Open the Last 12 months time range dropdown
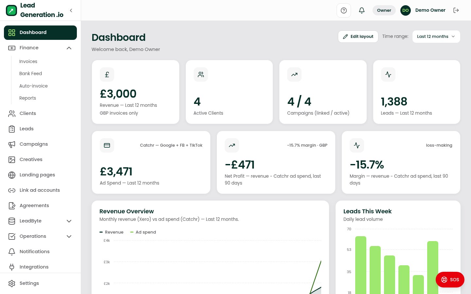The width and height of the screenshot is (471, 294). point(436,37)
